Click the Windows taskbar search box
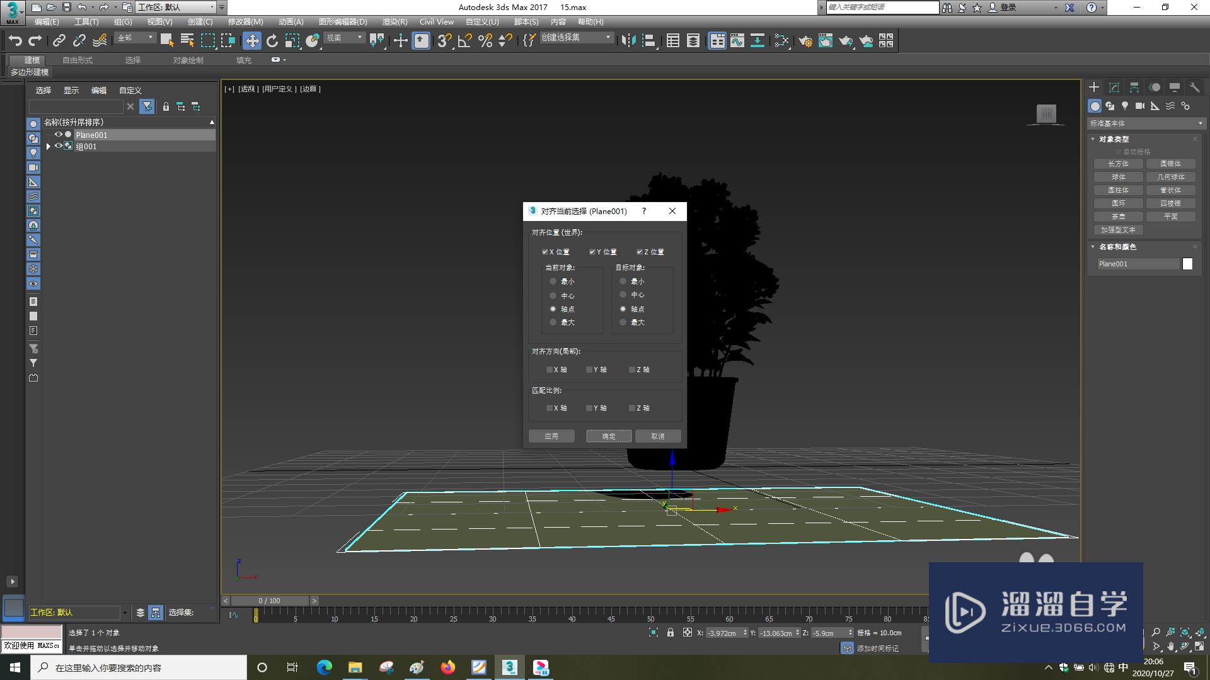1210x680 pixels. tap(139, 667)
